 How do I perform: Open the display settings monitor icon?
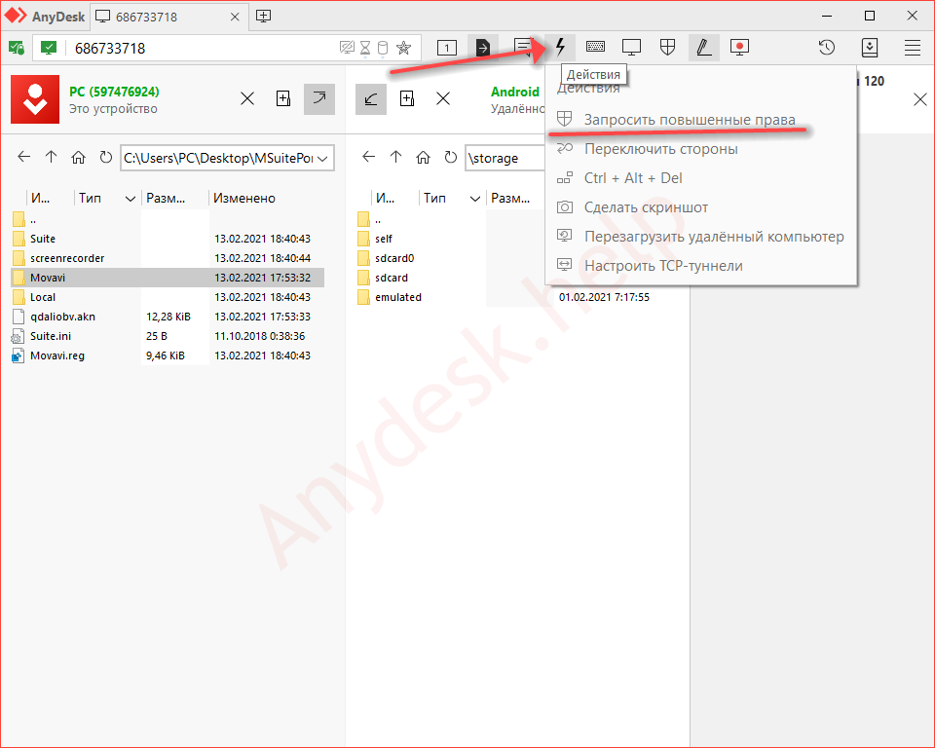[632, 47]
